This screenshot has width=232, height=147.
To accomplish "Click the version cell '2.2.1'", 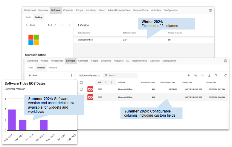I will coord(125,40).
